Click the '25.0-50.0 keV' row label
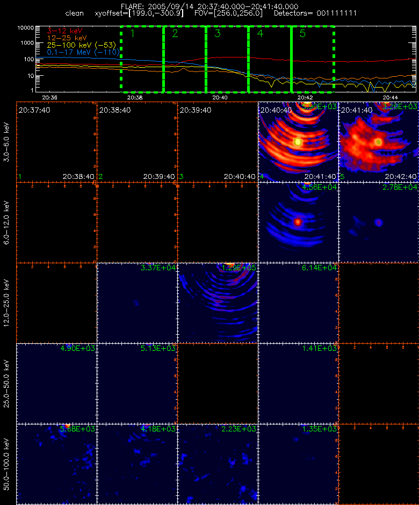Viewport: 419px width, 505px height. click(x=6, y=384)
